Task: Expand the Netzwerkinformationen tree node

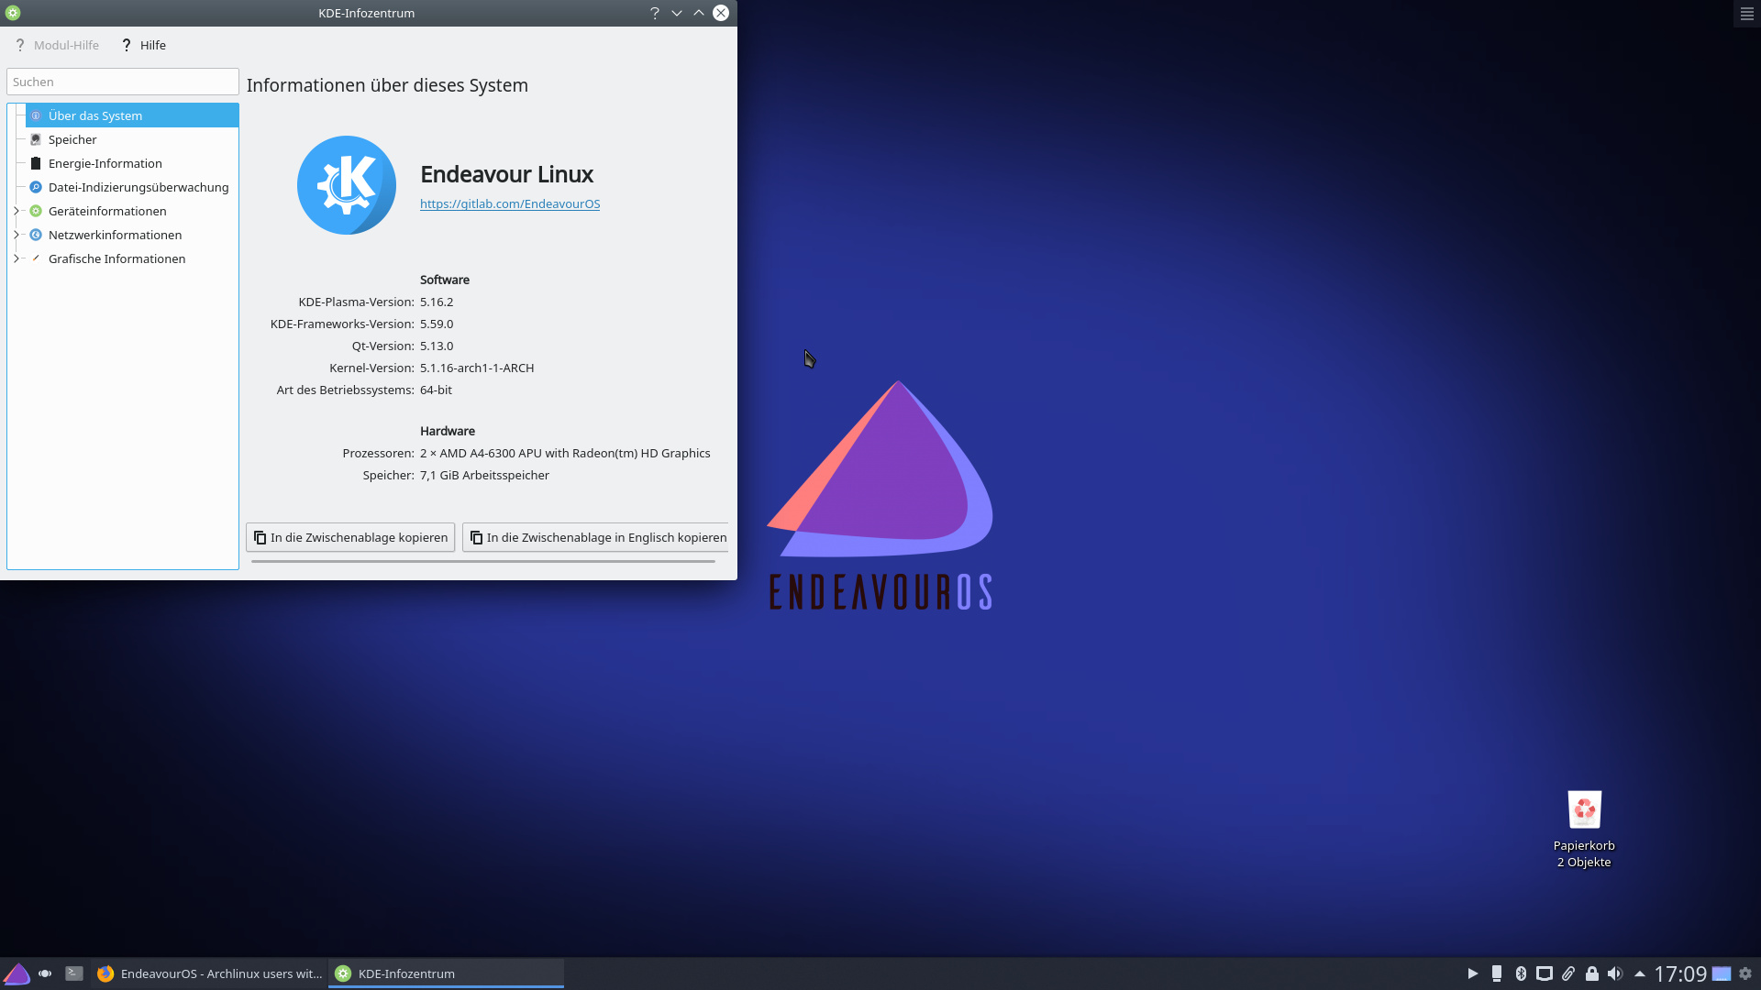Action: [17, 235]
